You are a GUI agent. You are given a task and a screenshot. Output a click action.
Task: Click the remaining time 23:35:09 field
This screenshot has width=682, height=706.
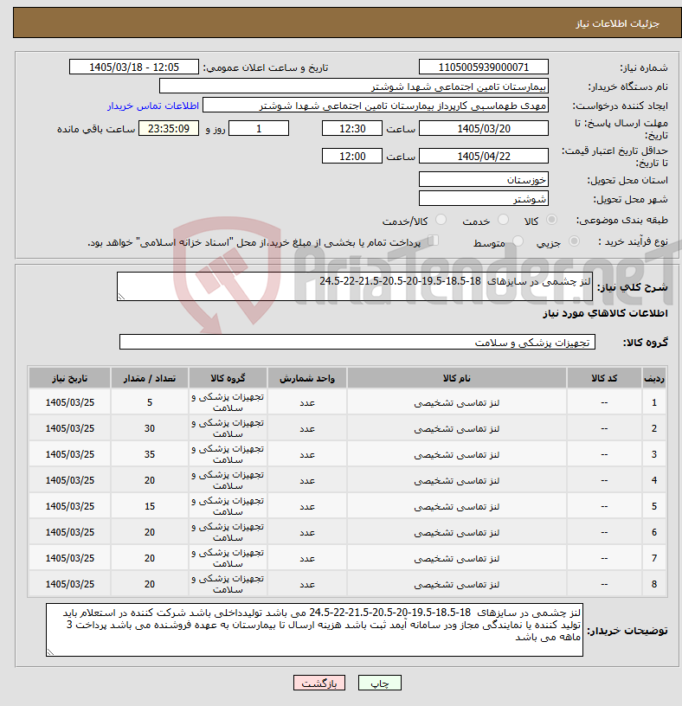coord(169,129)
